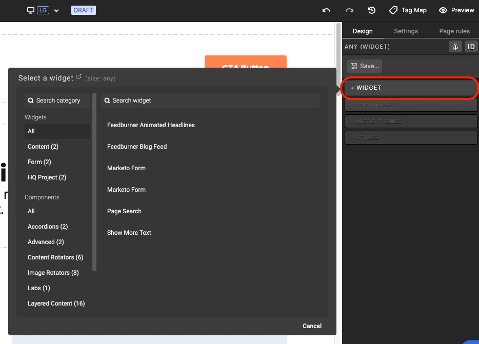Cancel the widget selection dialog

tap(312, 326)
